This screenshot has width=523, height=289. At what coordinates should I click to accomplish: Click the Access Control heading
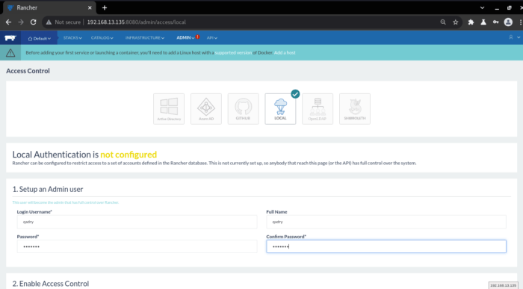[x=28, y=71]
